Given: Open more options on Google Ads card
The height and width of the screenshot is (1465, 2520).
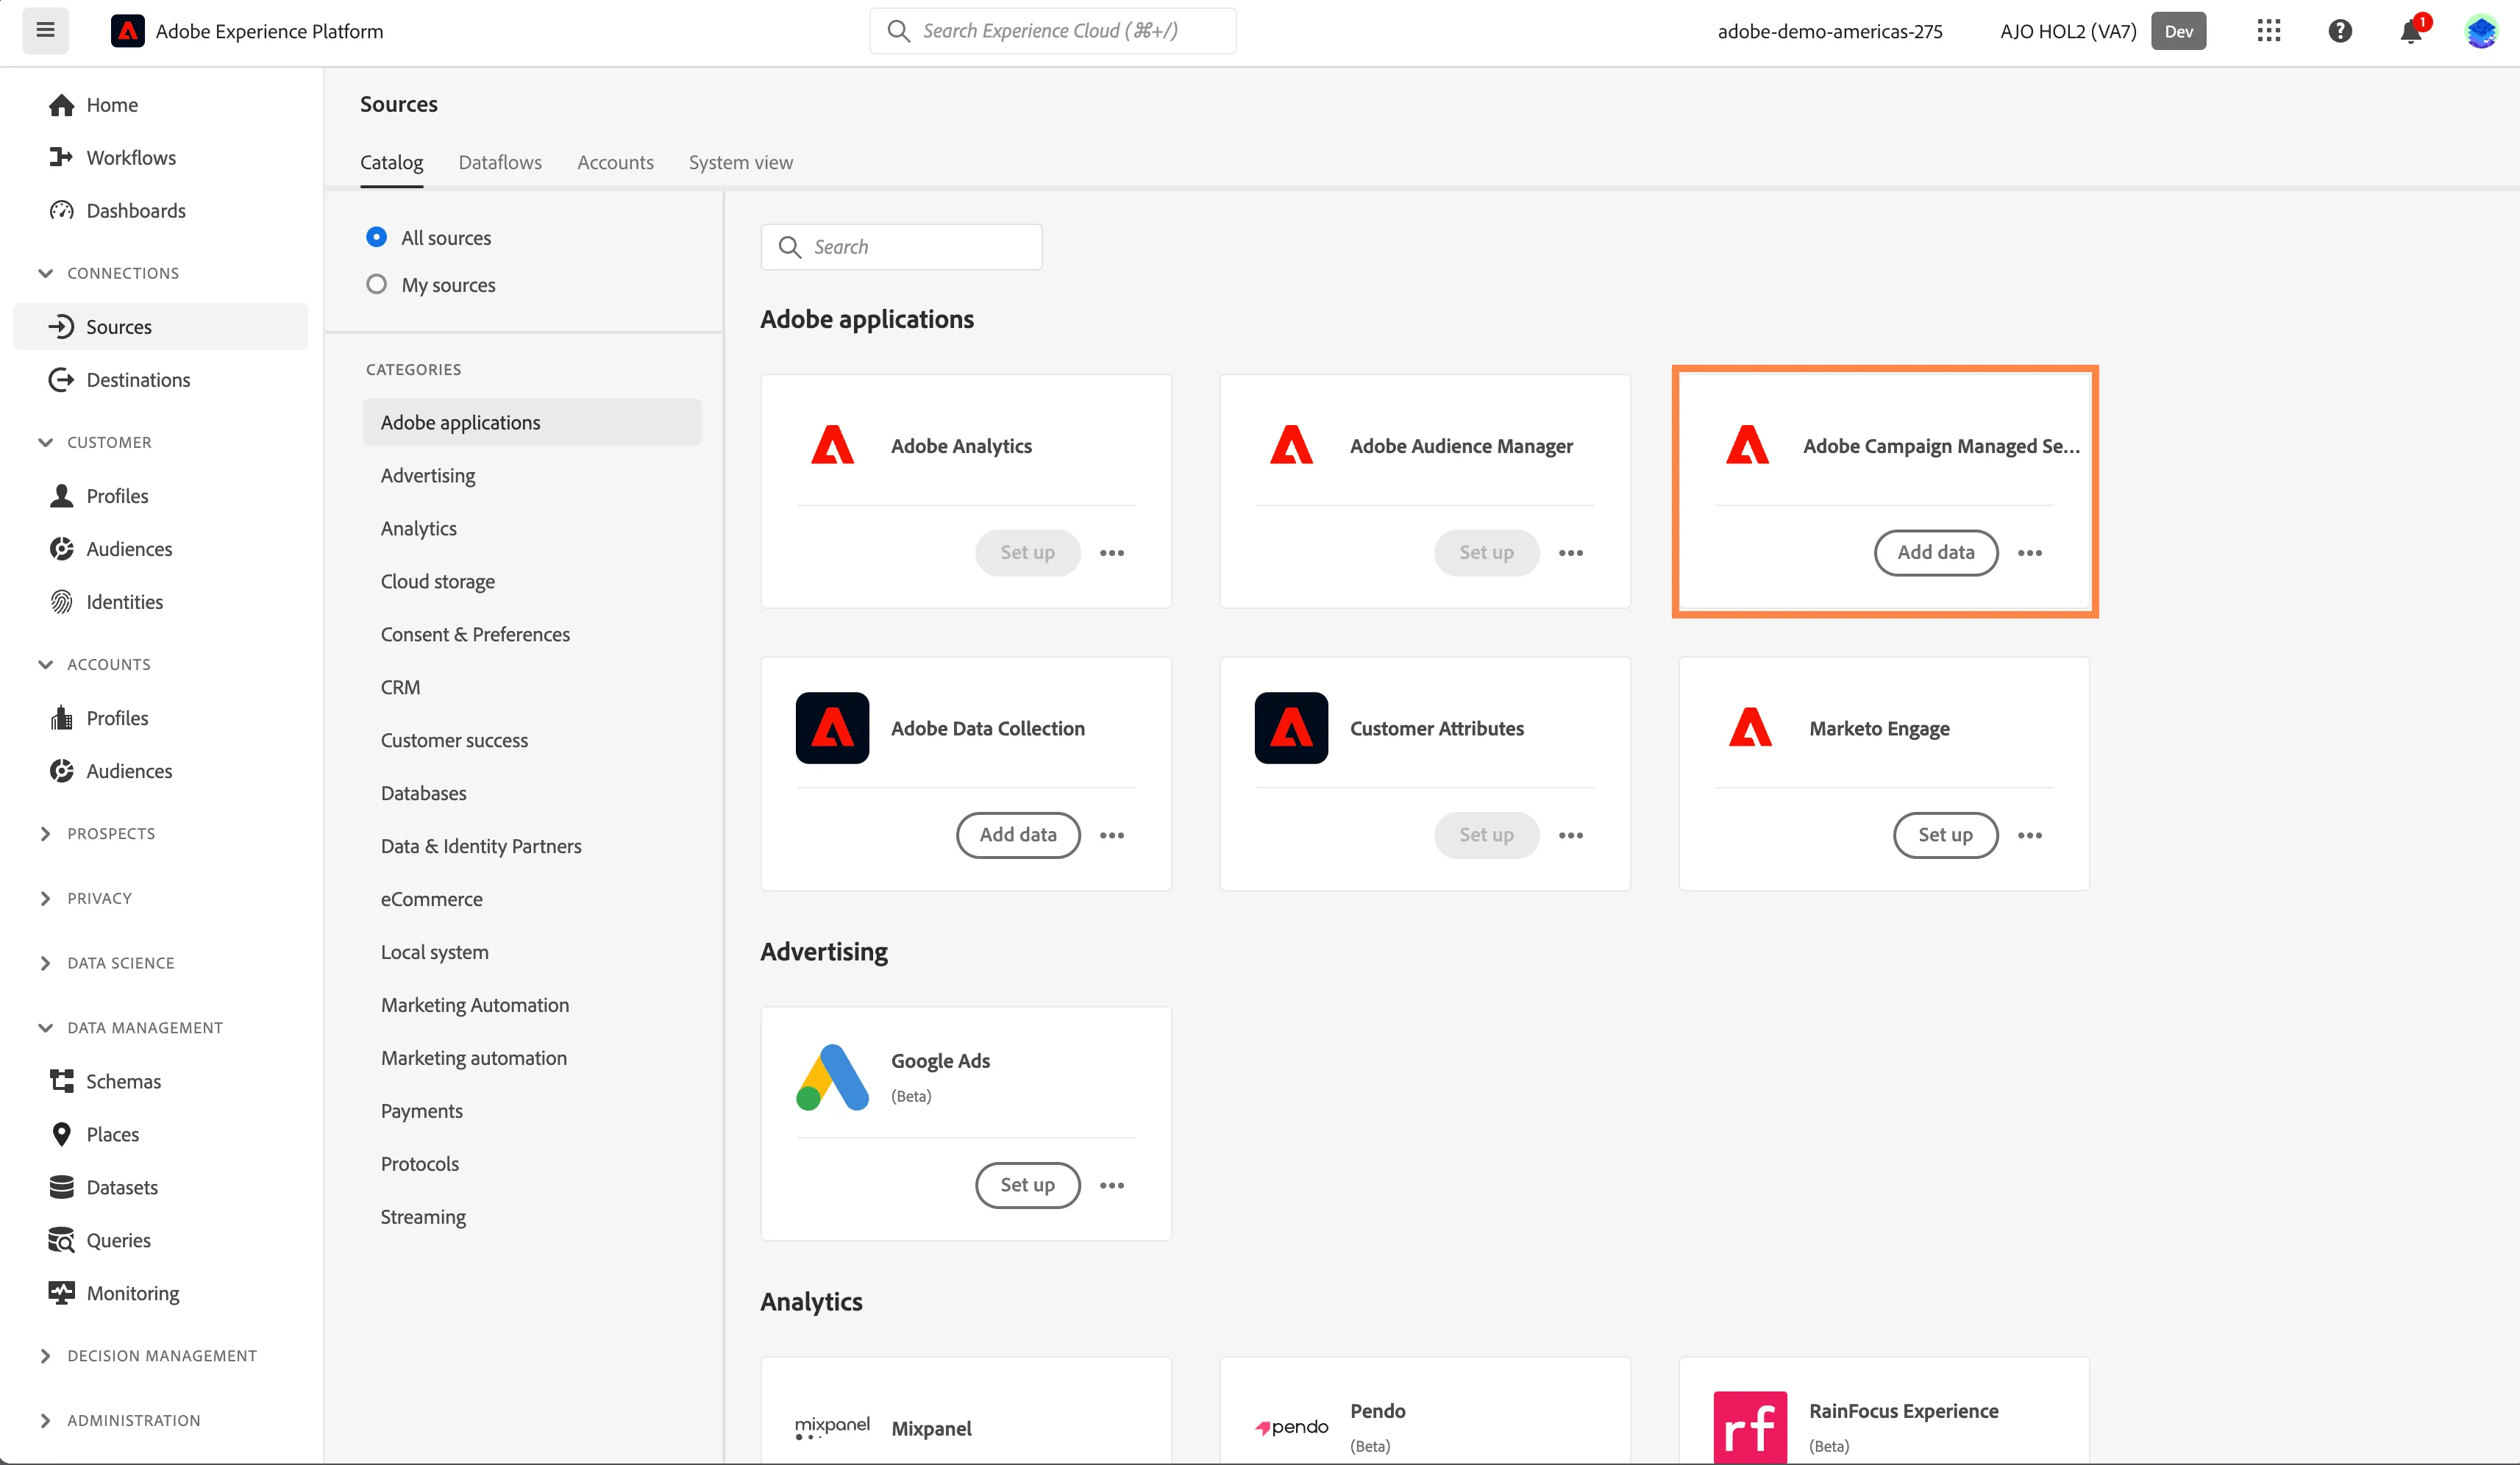Looking at the screenshot, I should pyautogui.click(x=1112, y=1186).
